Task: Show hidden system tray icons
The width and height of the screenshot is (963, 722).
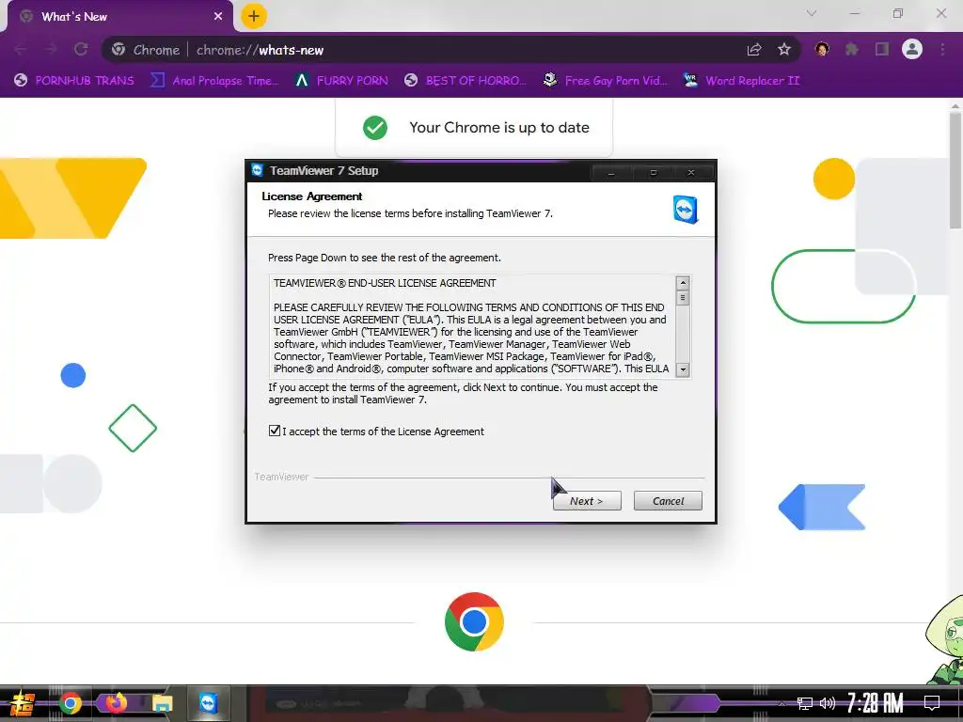Action: [x=781, y=703]
